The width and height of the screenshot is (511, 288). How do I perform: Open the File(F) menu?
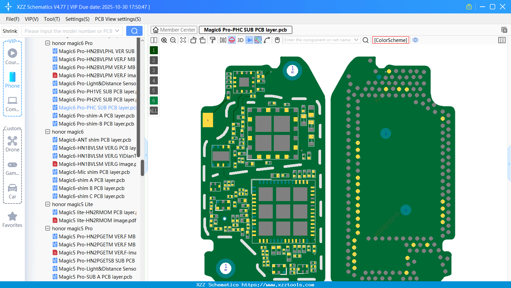pos(13,19)
